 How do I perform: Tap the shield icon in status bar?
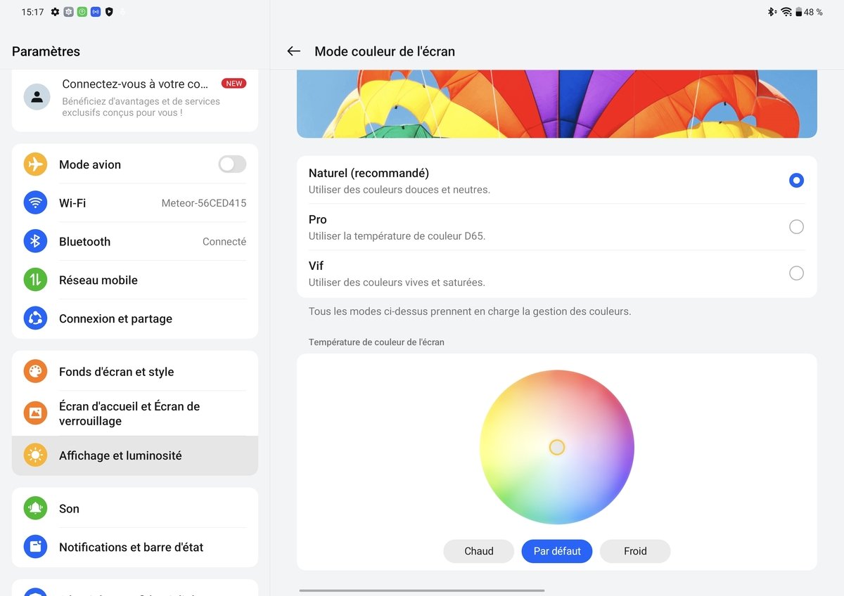109,12
